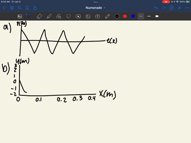Select the Text box tool
Screen dimensions: 191x143
97,16
